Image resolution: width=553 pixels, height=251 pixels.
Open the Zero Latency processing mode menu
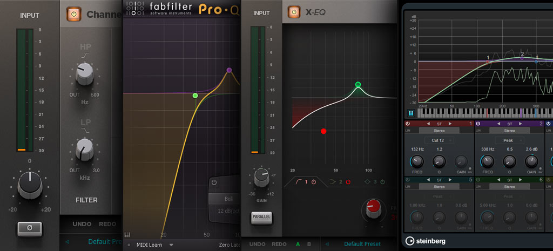tap(230, 245)
